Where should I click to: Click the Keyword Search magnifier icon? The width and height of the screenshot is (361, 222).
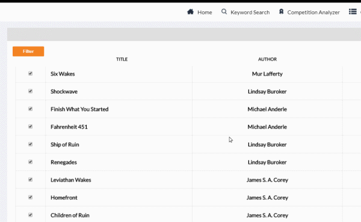click(224, 11)
